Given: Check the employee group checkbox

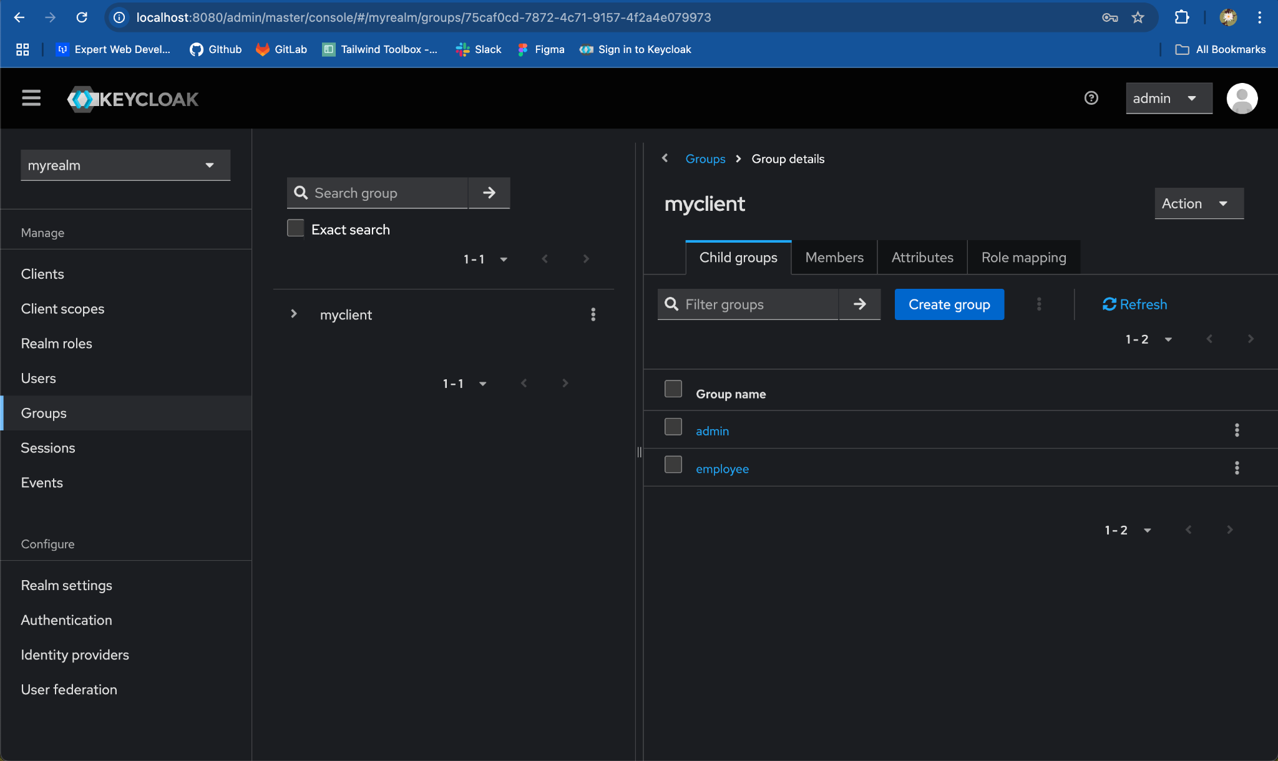Looking at the screenshot, I should click(673, 465).
